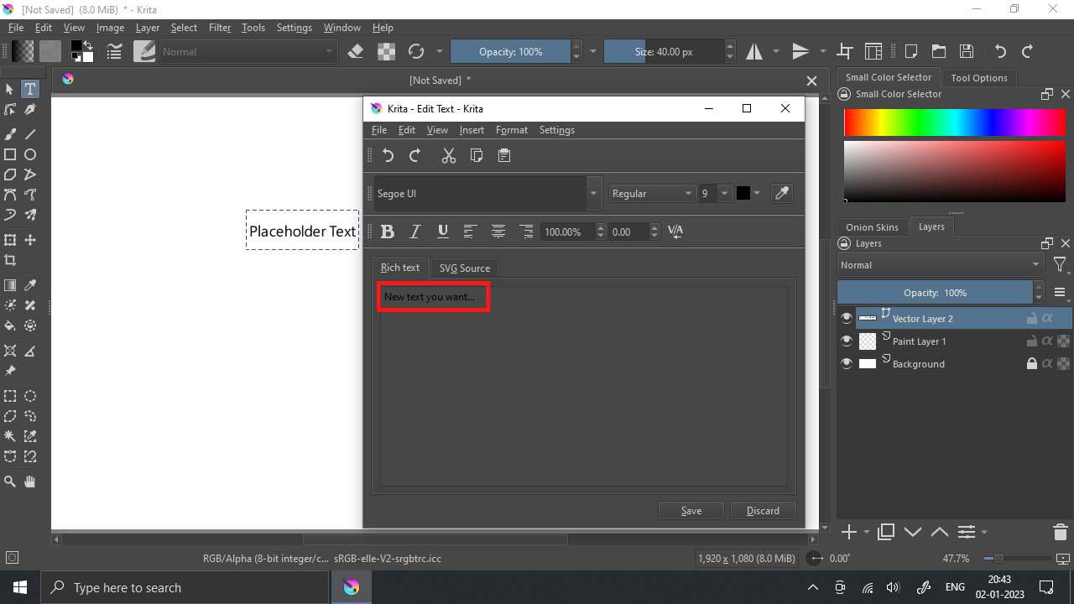Hide the Background layer with eye icon

847,363
